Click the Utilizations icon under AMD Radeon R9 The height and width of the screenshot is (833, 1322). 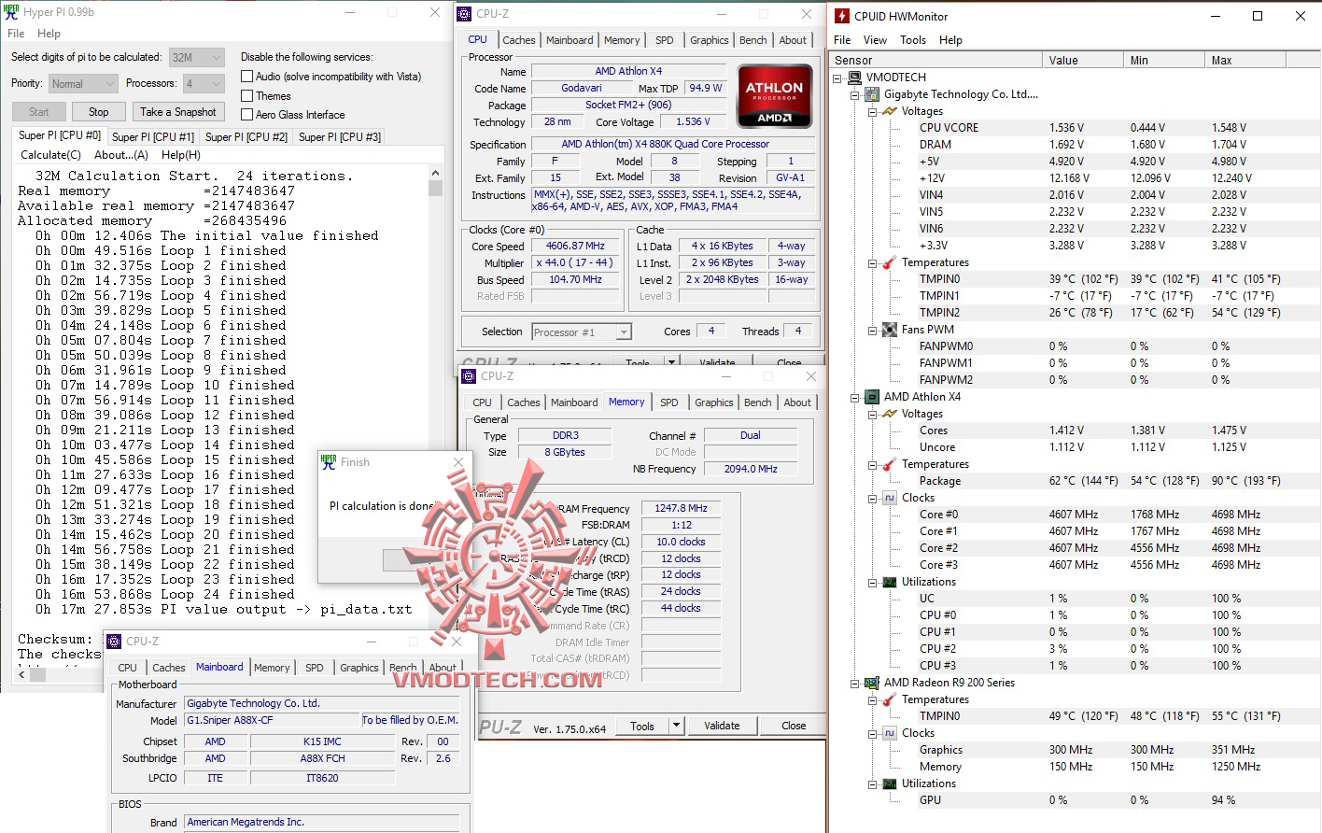(x=890, y=784)
